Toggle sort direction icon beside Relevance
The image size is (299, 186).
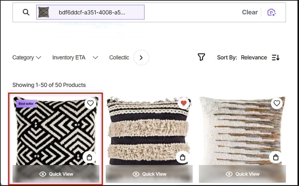tap(275, 57)
